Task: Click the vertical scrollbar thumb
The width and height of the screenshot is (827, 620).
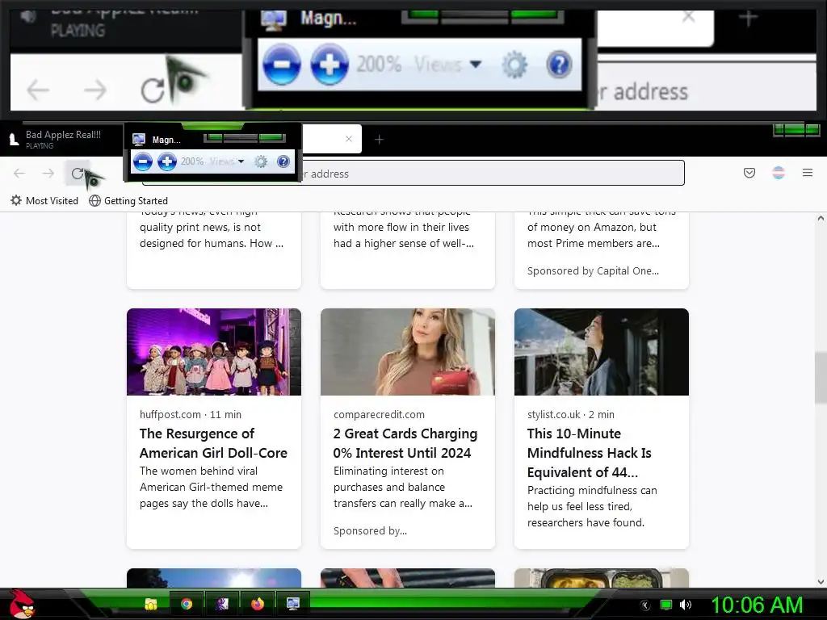Action: [x=821, y=378]
